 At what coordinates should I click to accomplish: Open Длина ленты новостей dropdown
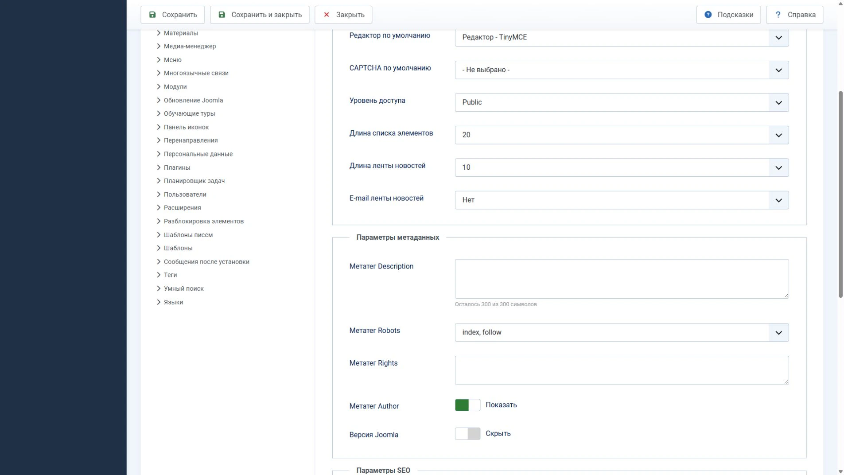tap(622, 167)
